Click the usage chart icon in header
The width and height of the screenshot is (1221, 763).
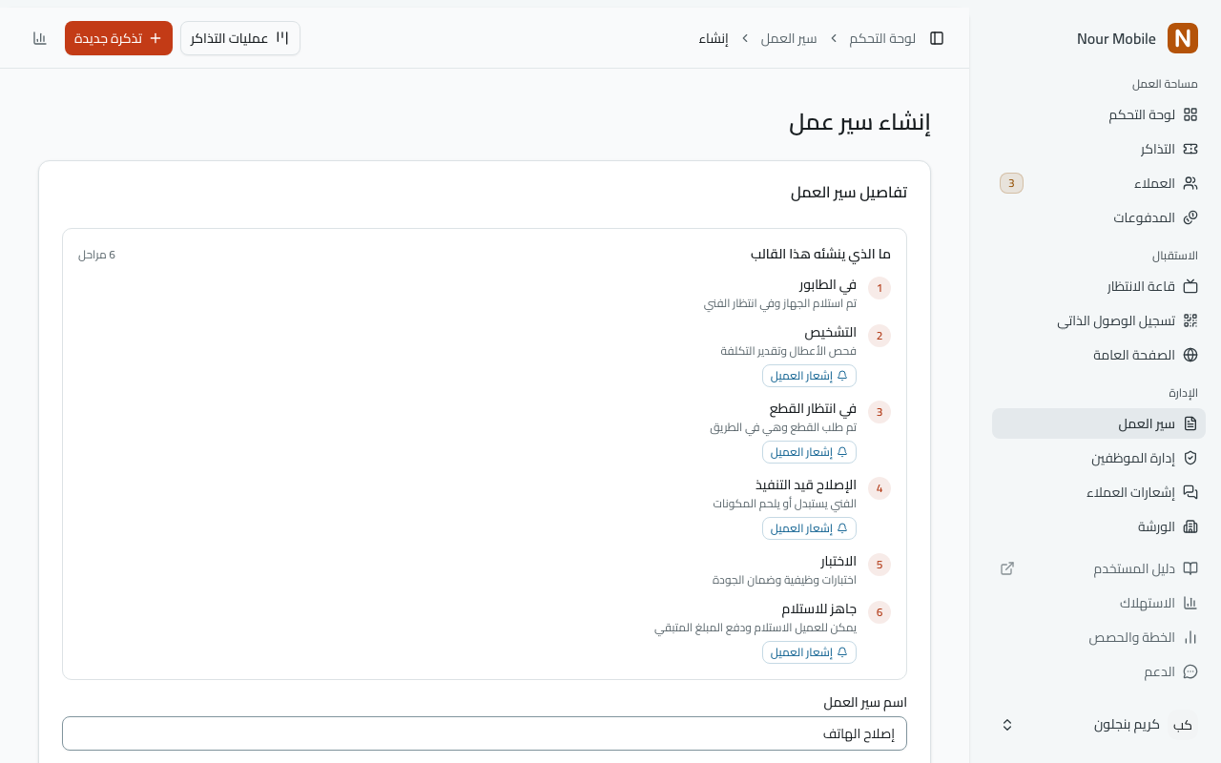point(40,38)
